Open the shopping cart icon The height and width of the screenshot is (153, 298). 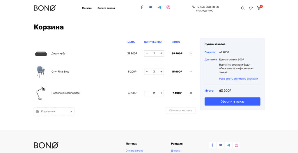[x=259, y=8]
